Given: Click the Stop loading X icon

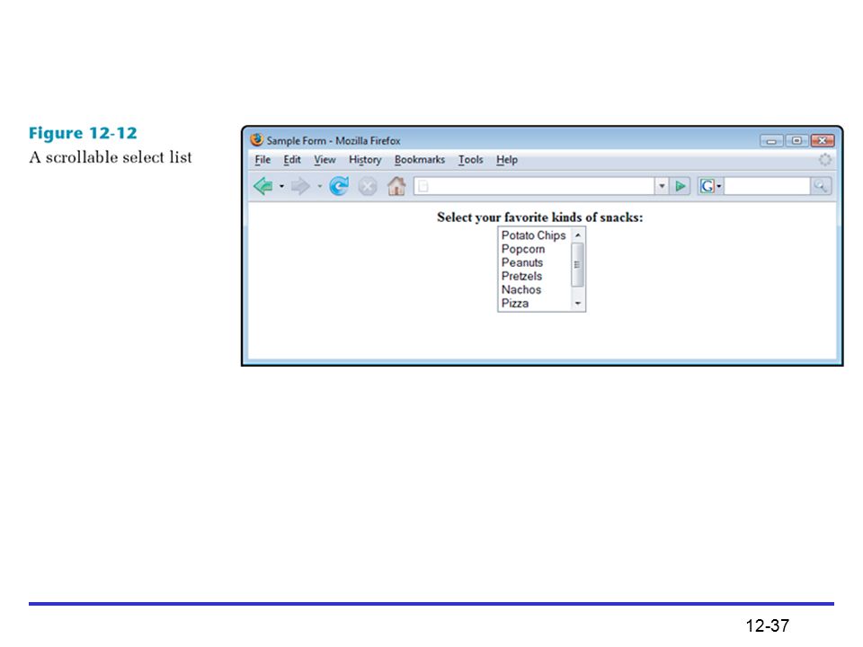Looking at the screenshot, I should (x=367, y=187).
